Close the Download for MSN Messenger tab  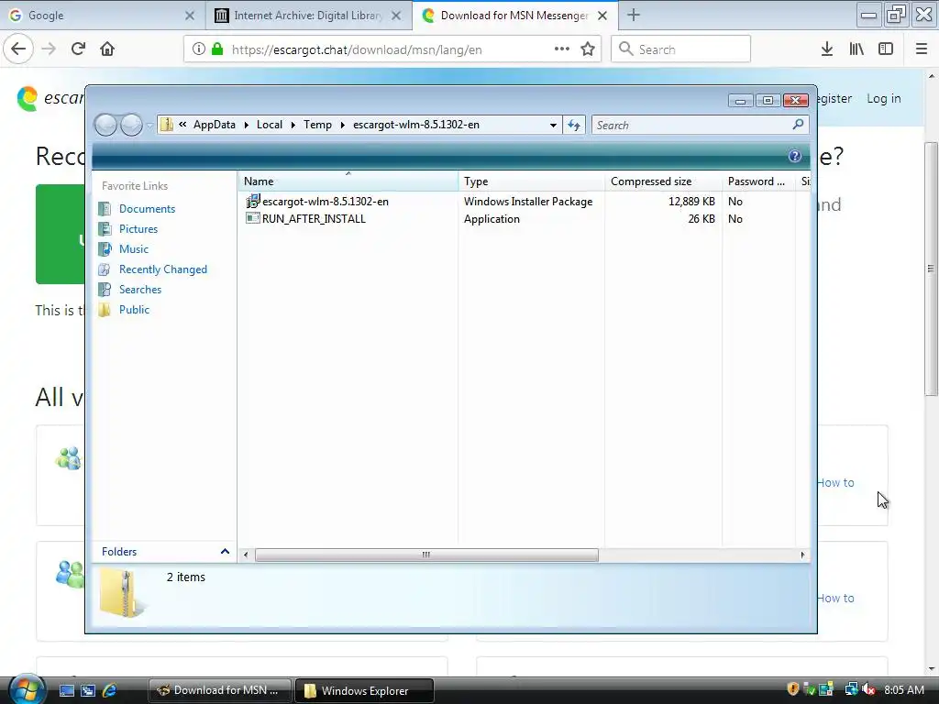click(x=603, y=16)
